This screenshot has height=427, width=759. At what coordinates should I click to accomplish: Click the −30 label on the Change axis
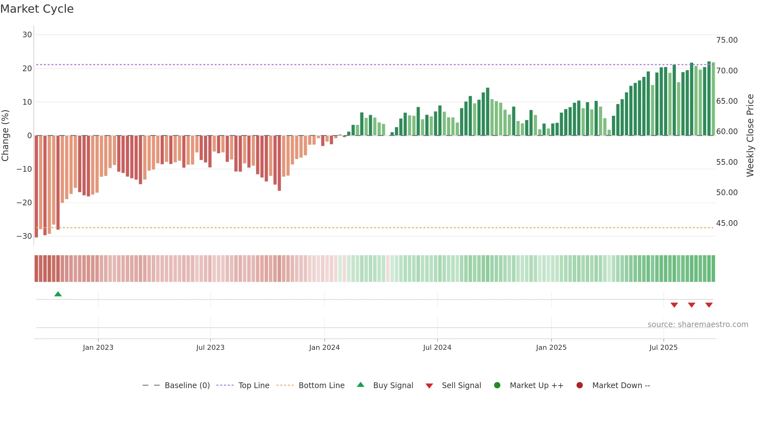click(24, 236)
